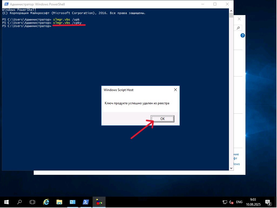Launch Internet Explorer from the taskbar
This screenshot has height=208, width=277.
coord(46,202)
